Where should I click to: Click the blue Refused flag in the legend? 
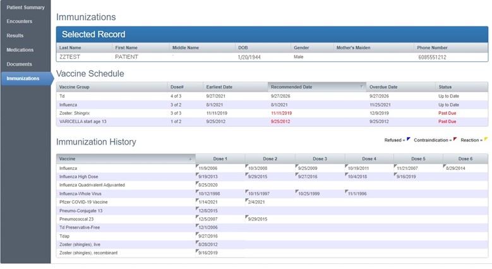[x=409, y=140]
